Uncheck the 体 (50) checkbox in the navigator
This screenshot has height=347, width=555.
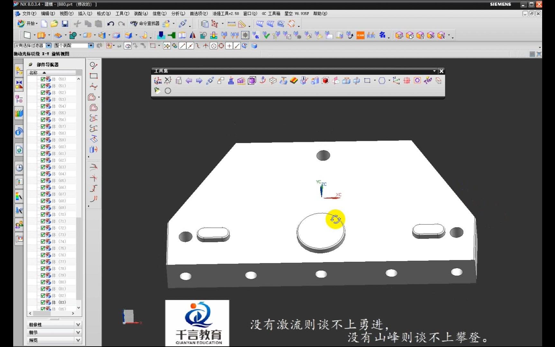[x=43, y=79]
